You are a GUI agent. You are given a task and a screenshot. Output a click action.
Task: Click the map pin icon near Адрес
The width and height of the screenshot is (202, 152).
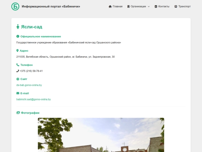pyautogui.click(x=17, y=51)
